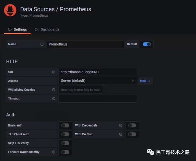Click the "Skip TLS Verify" label

(18, 143)
